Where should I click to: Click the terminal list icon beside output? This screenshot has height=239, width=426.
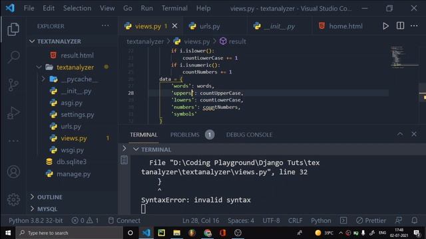tap(124, 160)
